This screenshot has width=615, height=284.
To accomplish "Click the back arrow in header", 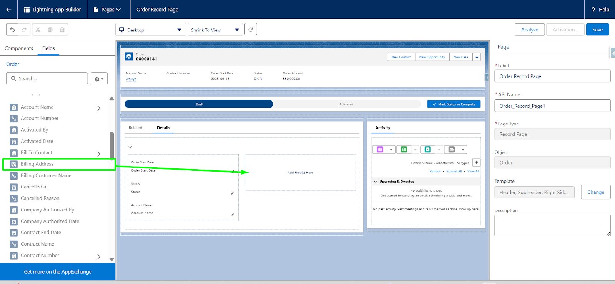I will 8,10.
